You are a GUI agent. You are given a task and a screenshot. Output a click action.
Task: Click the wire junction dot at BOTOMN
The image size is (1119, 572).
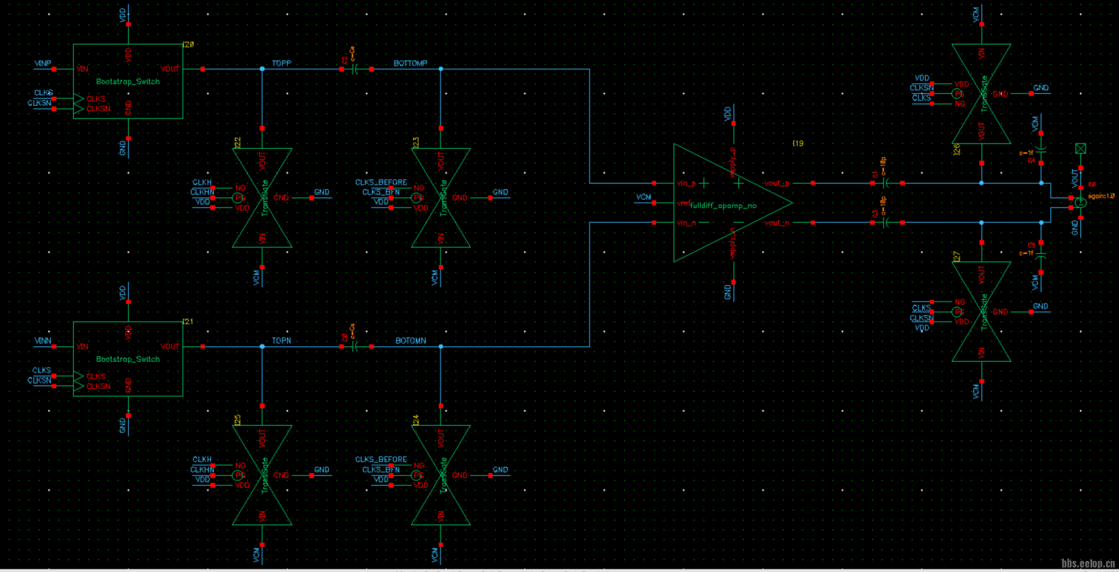tap(441, 346)
